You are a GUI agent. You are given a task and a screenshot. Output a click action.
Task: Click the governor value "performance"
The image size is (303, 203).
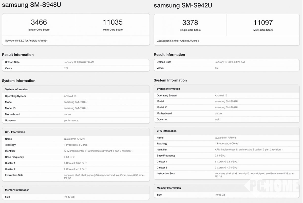[71, 120]
